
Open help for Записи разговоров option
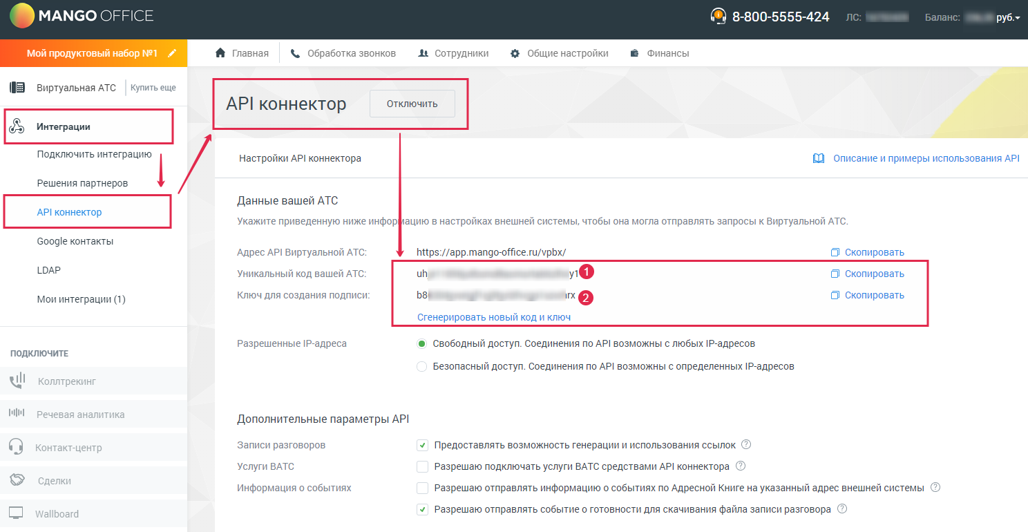[x=745, y=444]
